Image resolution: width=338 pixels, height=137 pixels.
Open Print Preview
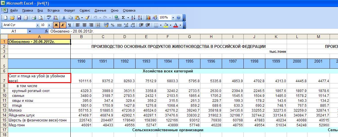[x=40, y=18]
